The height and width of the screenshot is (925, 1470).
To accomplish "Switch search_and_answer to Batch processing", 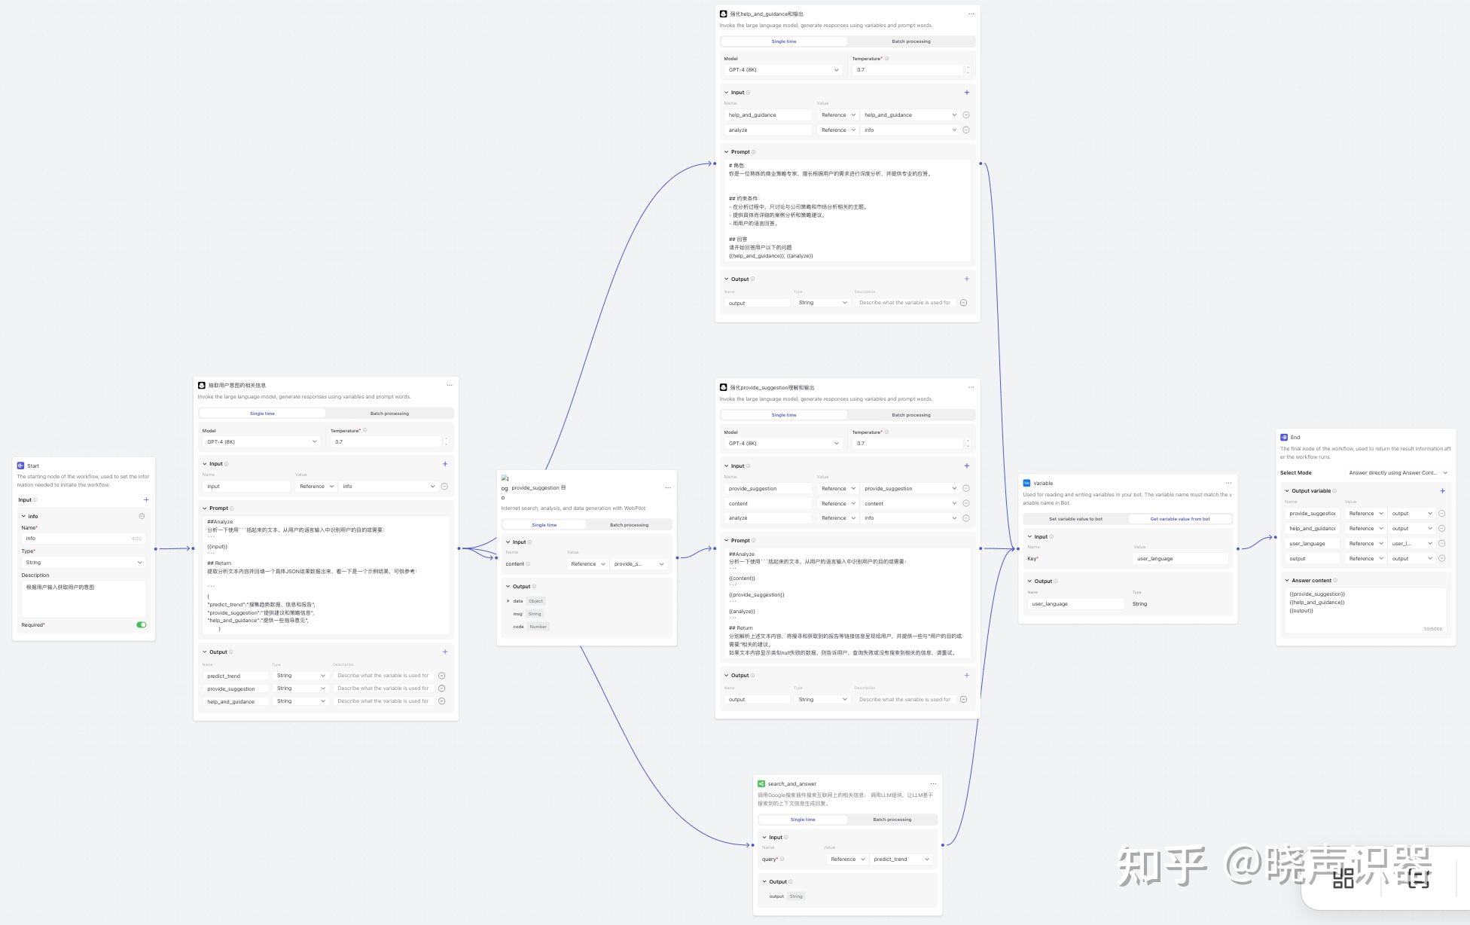I will tap(892, 820).
